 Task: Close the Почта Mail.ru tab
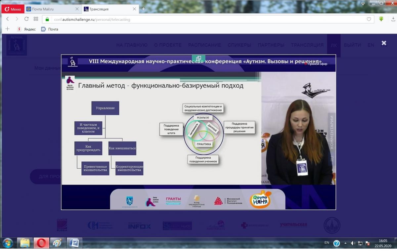tap(77, 9)
